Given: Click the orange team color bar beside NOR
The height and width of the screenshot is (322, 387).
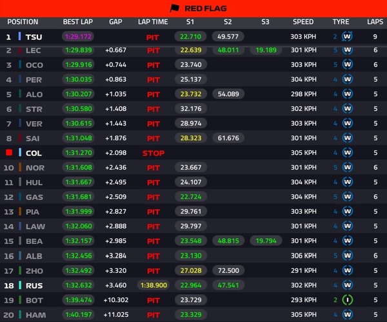Looking at the screenshot, I should 20,167.
